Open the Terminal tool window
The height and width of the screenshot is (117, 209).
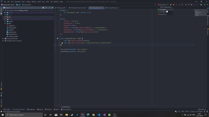click(48, 110)
